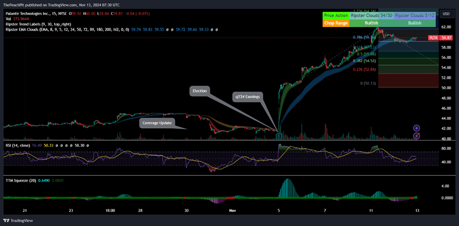The width and height of the screenshot is (459, 226).
Task: Click the purple lightning bolt circle icon
Action: 417,136
